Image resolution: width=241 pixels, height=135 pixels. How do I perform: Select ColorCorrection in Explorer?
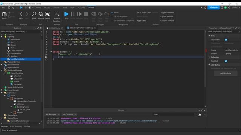[17, 51]
